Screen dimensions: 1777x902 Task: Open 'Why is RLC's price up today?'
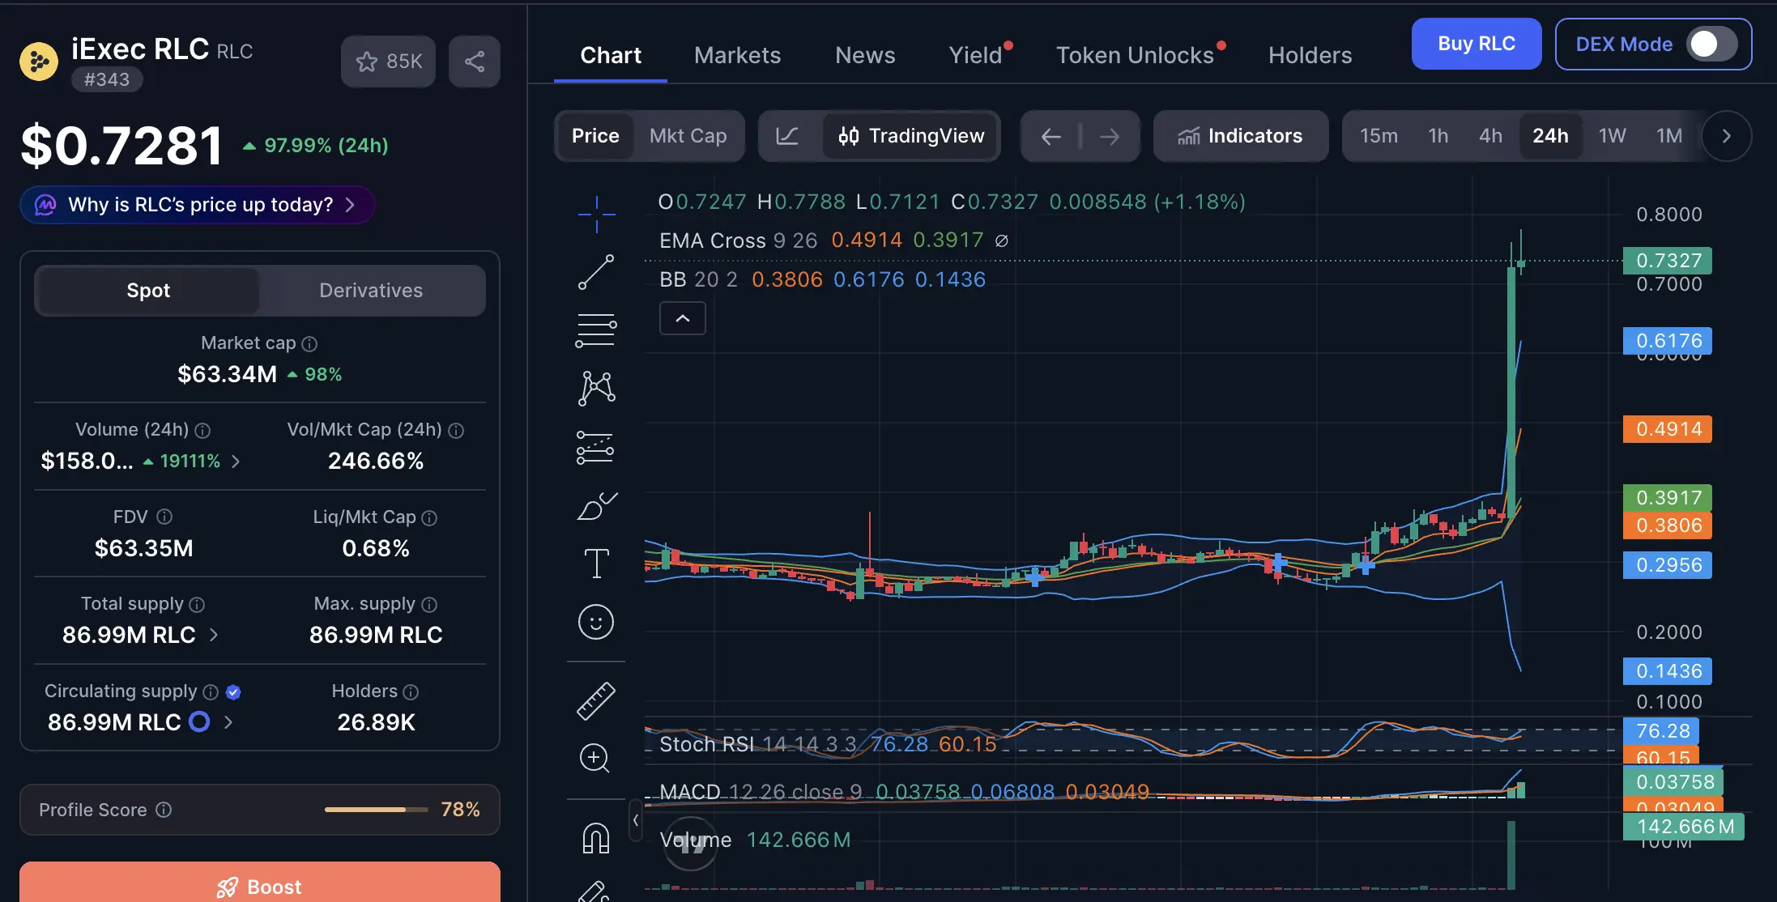[198, 205]
